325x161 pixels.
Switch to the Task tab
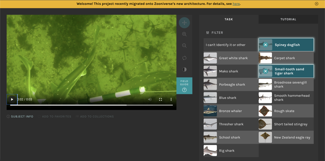click(x=229, y=19)
